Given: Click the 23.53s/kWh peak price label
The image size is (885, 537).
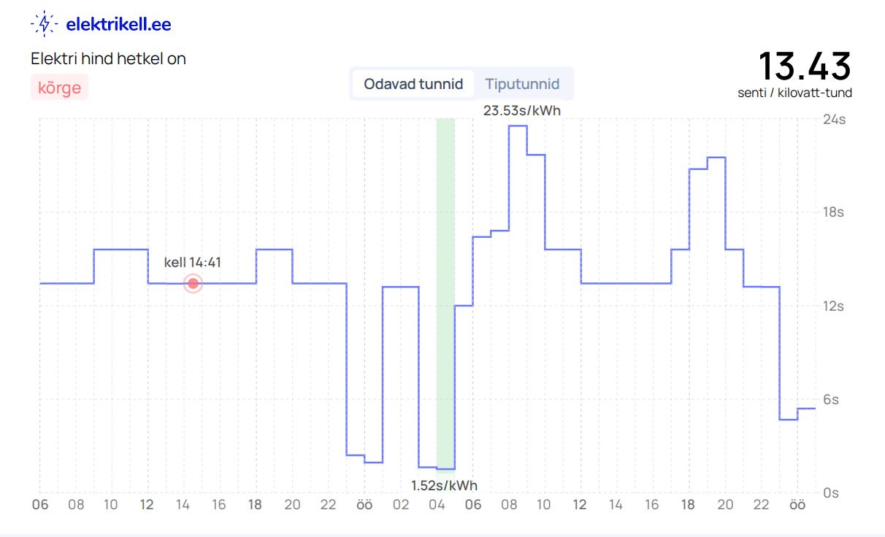Looking at the screenshot, I should [x=521, y=111].
